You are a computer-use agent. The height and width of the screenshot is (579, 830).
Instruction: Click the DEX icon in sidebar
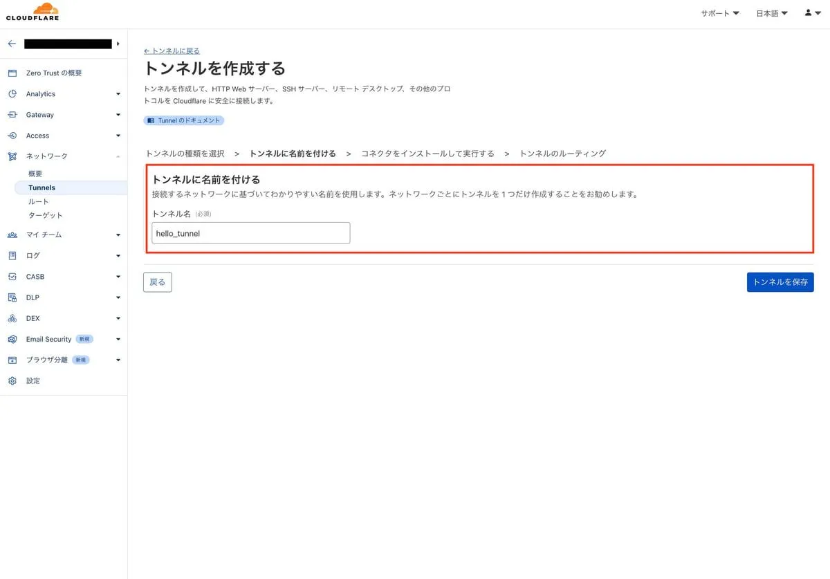coord(12,319)
